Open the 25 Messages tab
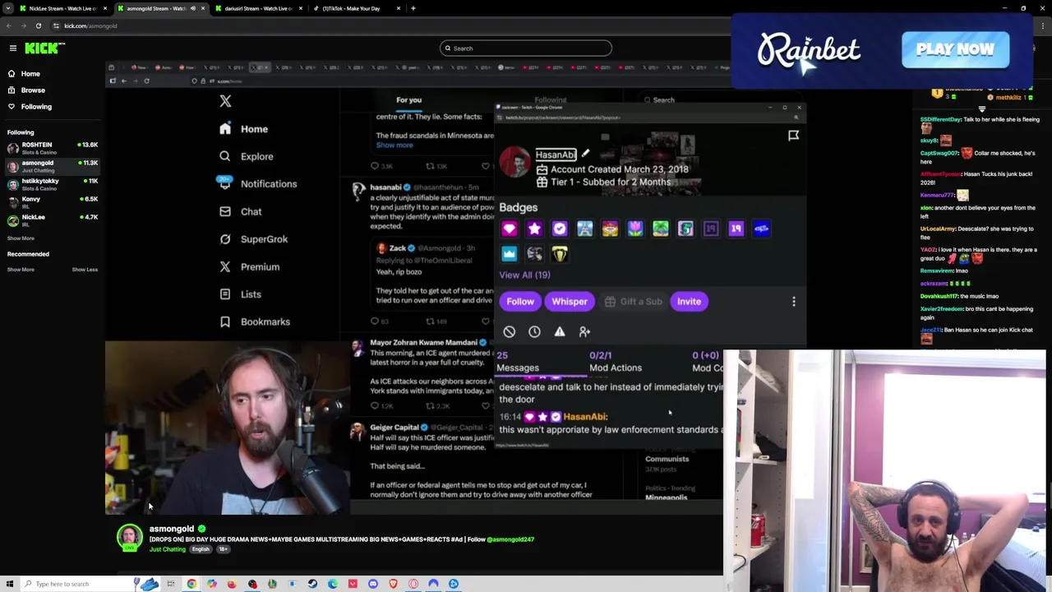 (x=518, y=362)
